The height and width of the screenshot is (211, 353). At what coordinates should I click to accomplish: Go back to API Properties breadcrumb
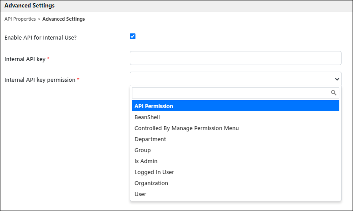coord(20,19)
